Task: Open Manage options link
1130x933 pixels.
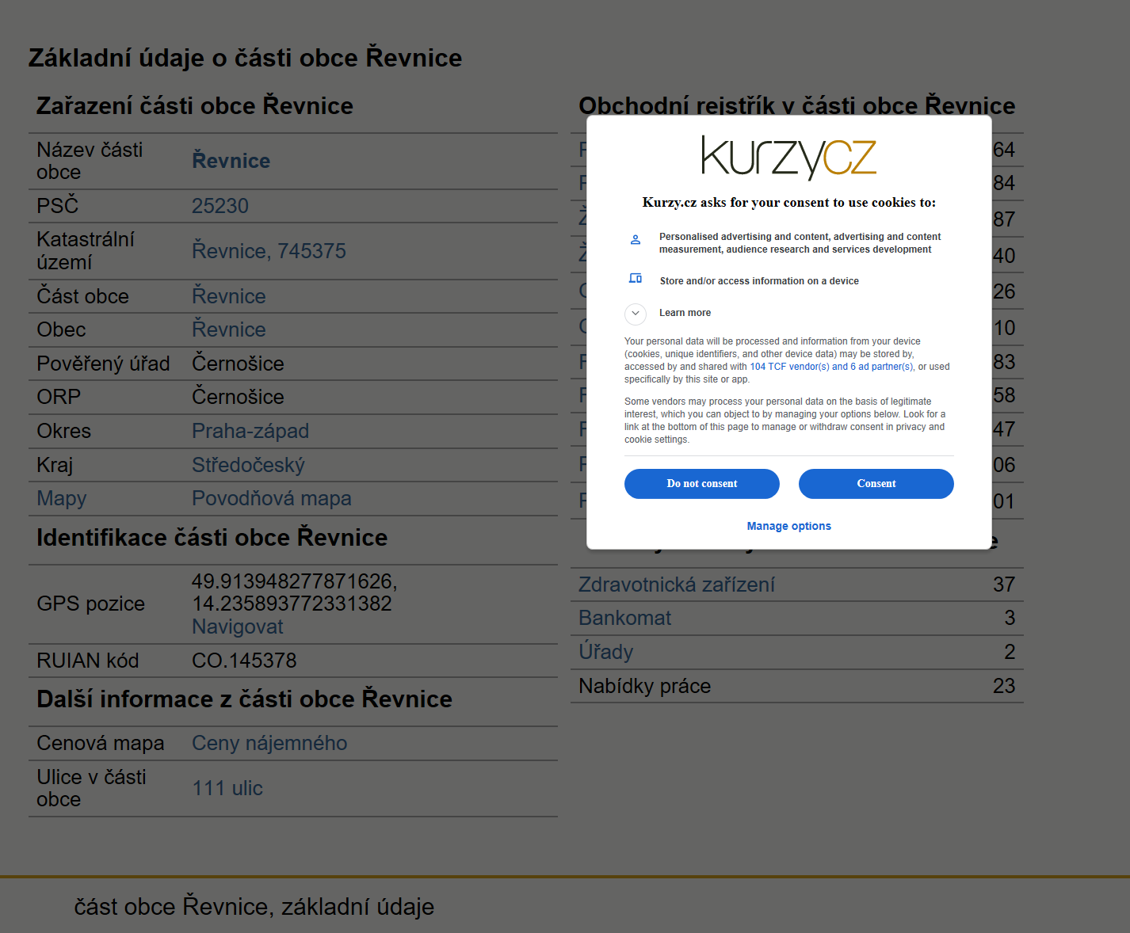Action: 788,526
